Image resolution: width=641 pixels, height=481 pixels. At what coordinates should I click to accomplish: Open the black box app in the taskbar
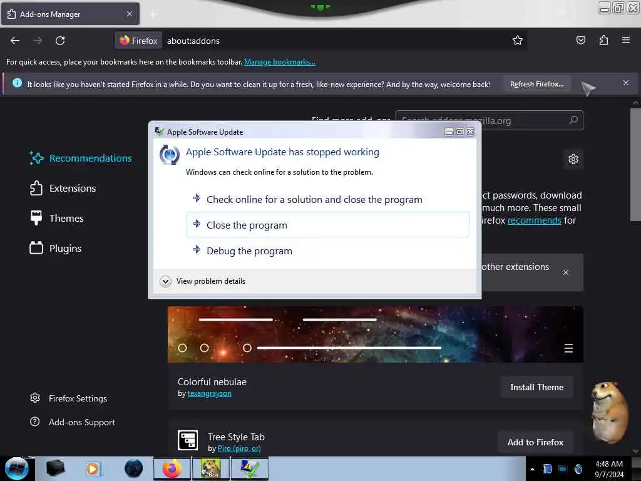click(x=55, y=468)
